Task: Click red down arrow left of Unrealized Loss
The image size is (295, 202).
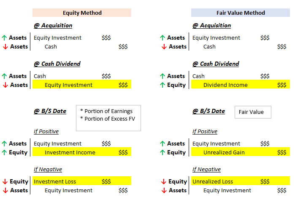Action: [x=163, y=181]
